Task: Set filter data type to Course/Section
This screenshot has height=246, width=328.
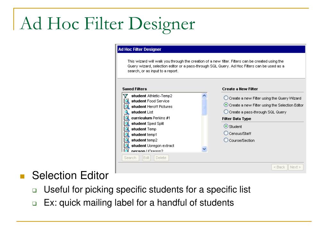Action: tap(226, 140)
